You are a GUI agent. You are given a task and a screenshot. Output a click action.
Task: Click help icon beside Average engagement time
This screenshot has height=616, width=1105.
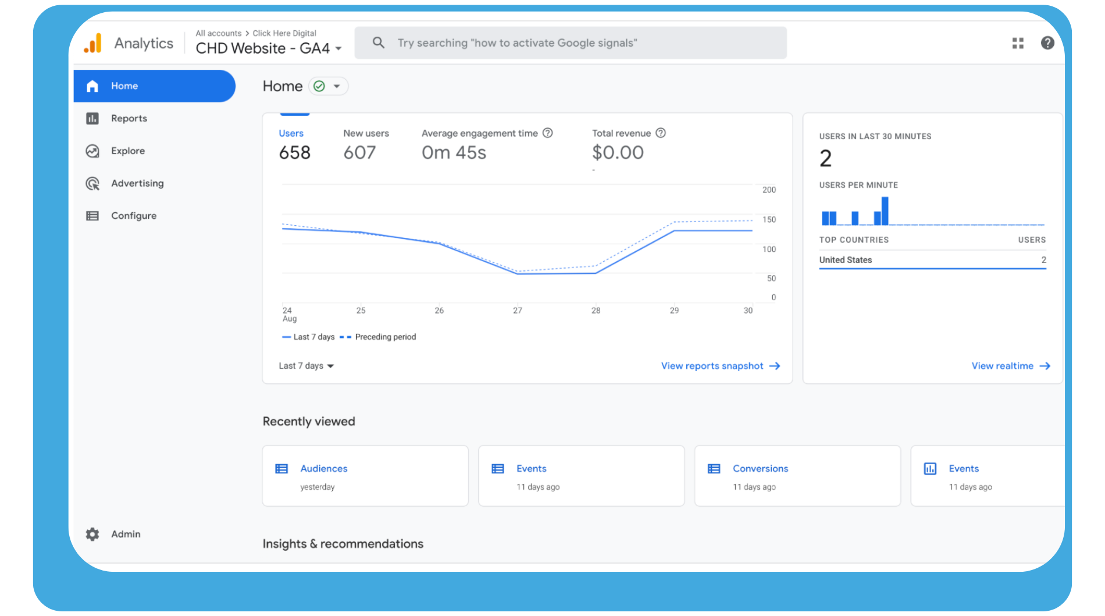(547, 133)
